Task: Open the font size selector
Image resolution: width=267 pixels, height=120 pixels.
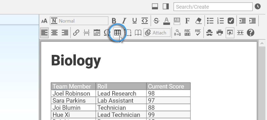Action: [x=44, y=21]
